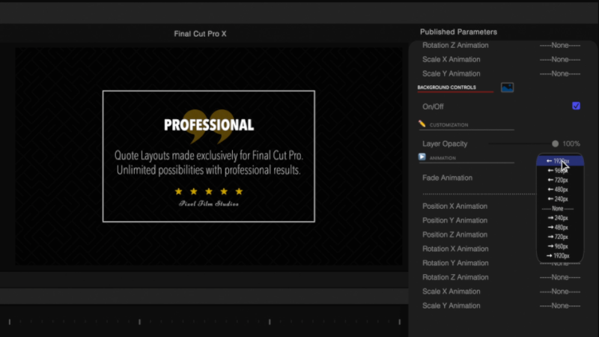Click the Background Controls image icon
This screenshot has height=337, width=599.
pyautogui.click(x=508, y=88)
